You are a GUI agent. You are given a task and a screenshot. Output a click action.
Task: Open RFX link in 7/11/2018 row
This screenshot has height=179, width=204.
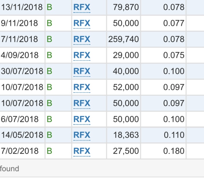coord(82,39)
